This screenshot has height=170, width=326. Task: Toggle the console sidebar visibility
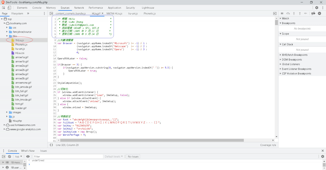pos(4,157)
